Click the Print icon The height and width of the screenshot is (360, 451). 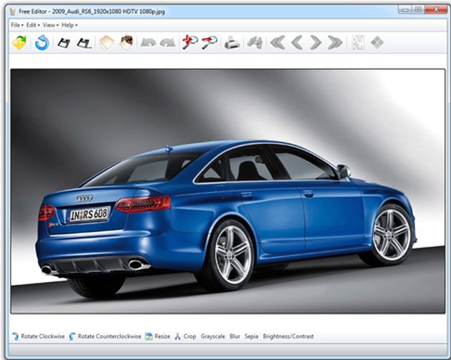coord(232,42)
